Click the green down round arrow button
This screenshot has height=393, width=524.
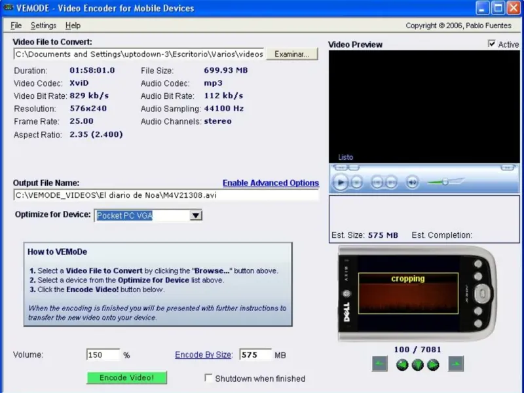[417, 365]
